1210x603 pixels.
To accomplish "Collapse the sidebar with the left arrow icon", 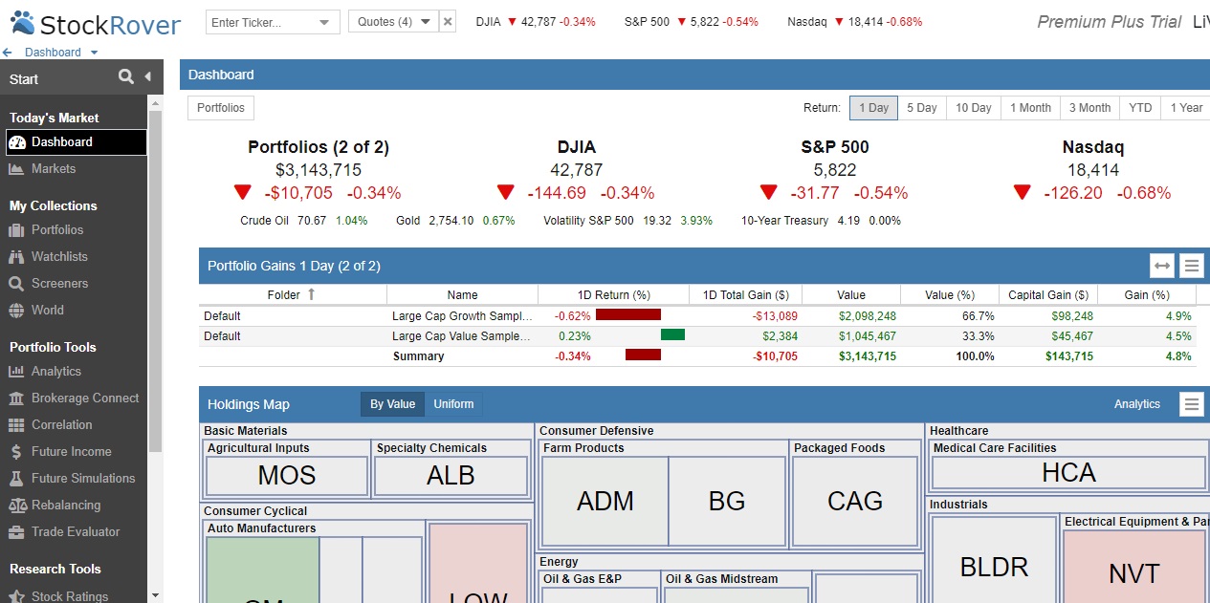I will 148,77.
